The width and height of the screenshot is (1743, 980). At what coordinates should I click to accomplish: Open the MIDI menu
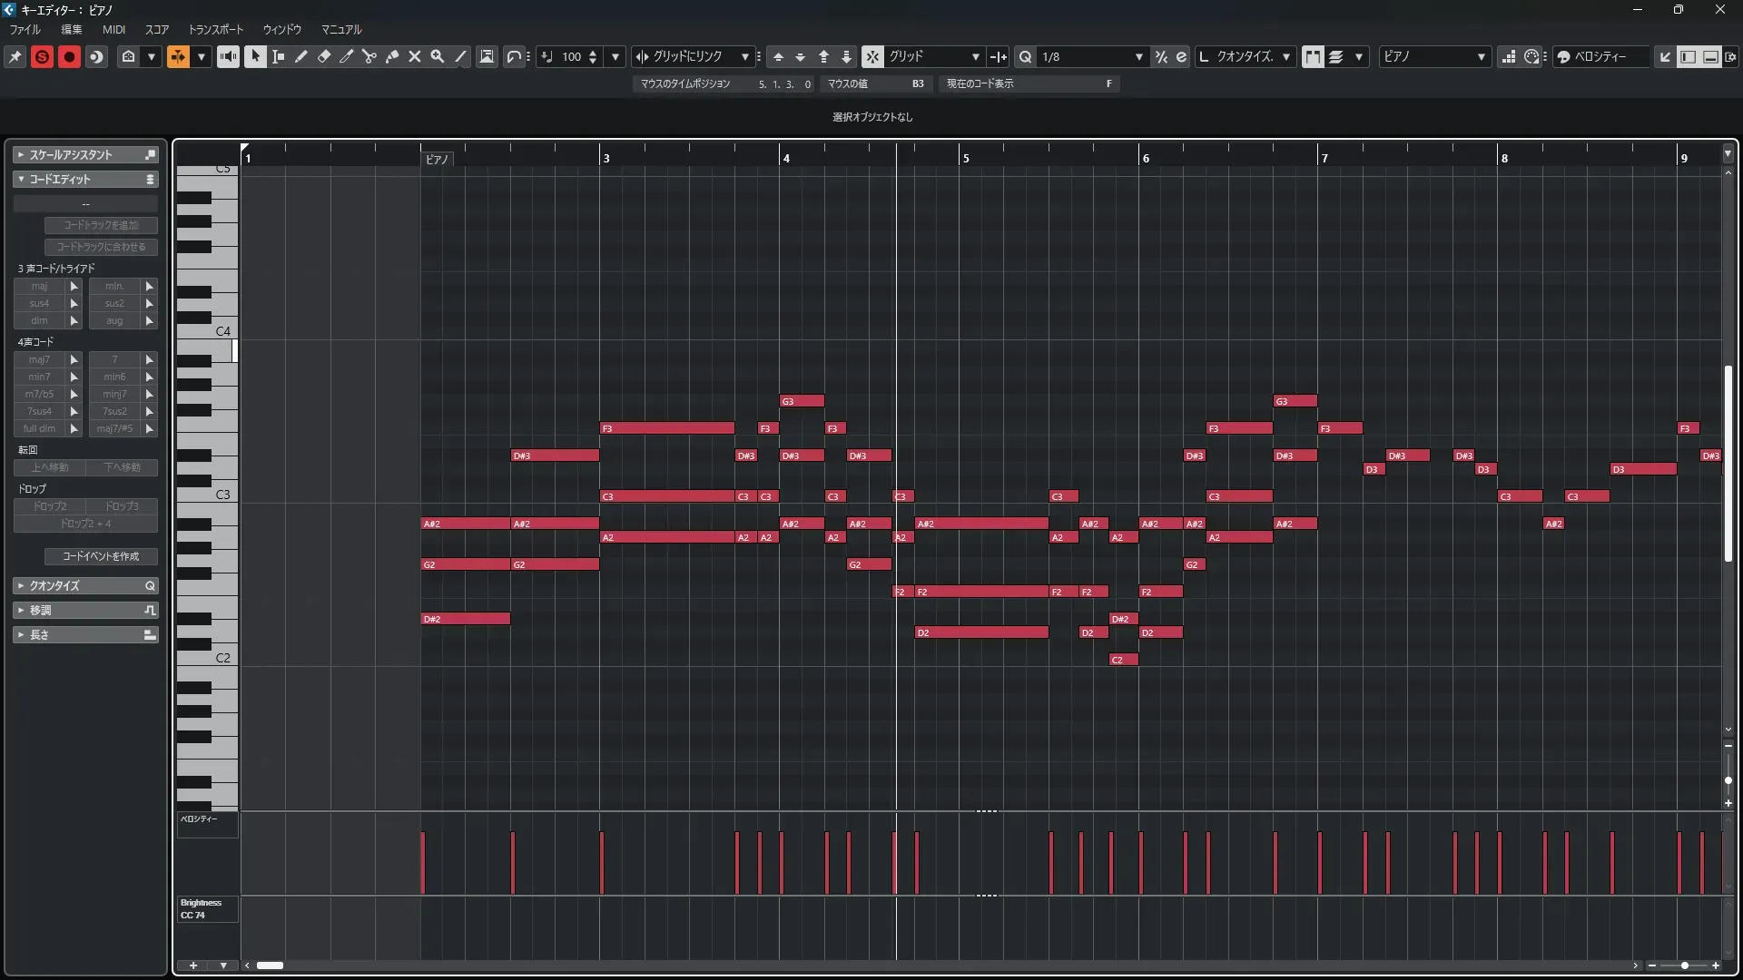pyautogui.click(x=113, y=29)
